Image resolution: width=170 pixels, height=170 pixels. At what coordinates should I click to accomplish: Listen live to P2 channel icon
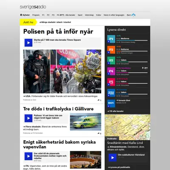pyautogui.click(x=111, y=50)
